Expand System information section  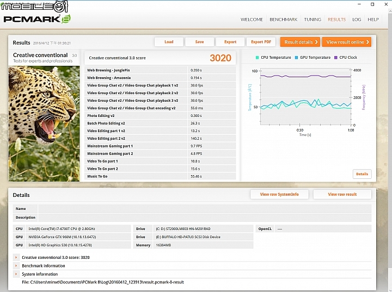[16, 274]
